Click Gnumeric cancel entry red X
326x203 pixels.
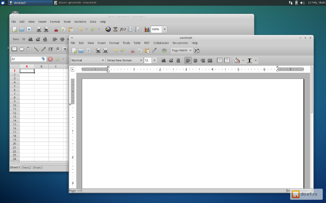50,59
